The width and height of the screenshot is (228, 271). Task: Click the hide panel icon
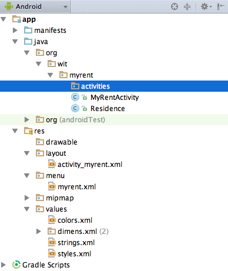click(x=220, y=6)
